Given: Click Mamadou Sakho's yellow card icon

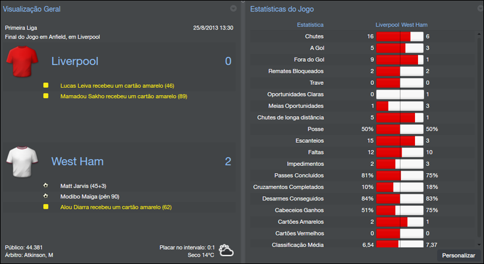Looking at the screenshot, I should [45, 96].
